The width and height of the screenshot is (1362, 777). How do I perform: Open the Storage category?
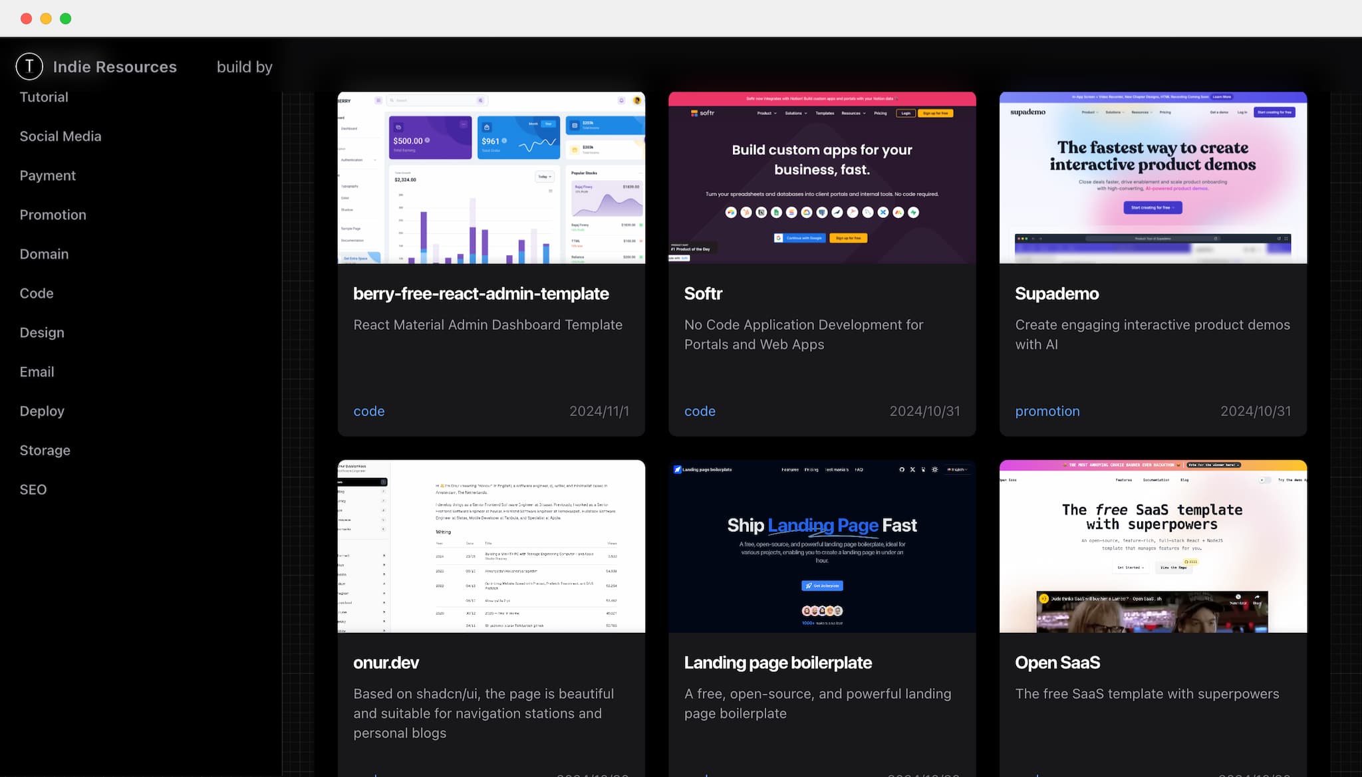[x=45, y=450]
